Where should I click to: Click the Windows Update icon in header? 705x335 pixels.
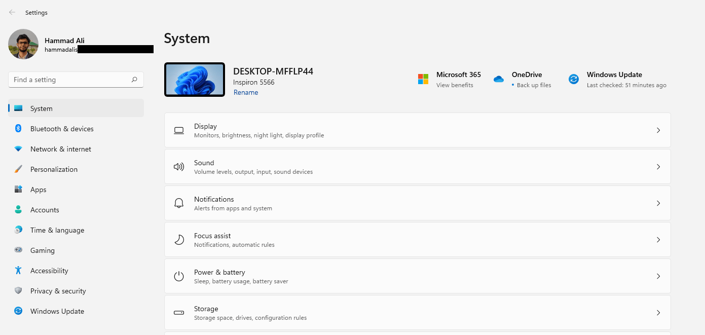tap(574, 79)
